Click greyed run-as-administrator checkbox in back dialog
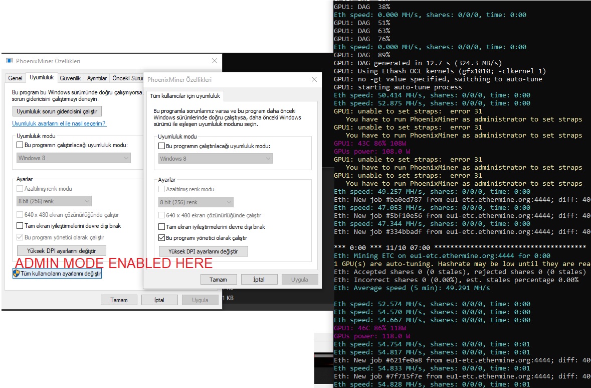Image resolution: width=591 pixels, height=388 pixels. click(20, 237)
